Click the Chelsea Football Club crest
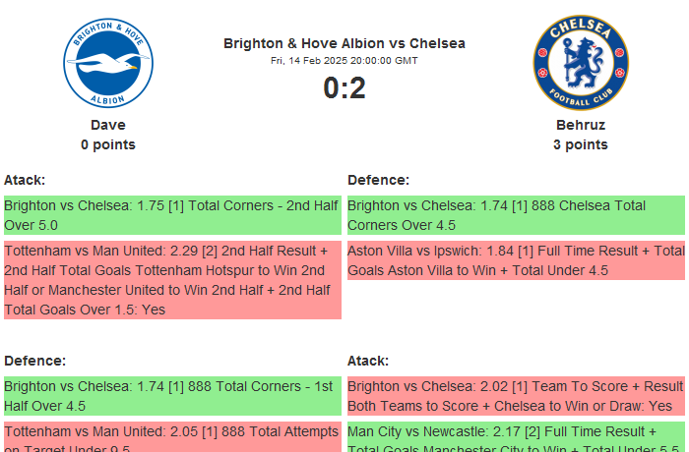The height and width of the screenshot is (452, 689). click(580, 61)
